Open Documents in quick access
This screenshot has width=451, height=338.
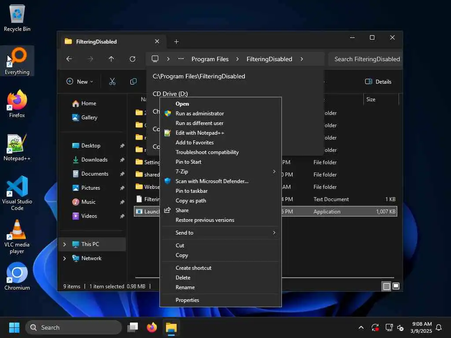[90, 174]
